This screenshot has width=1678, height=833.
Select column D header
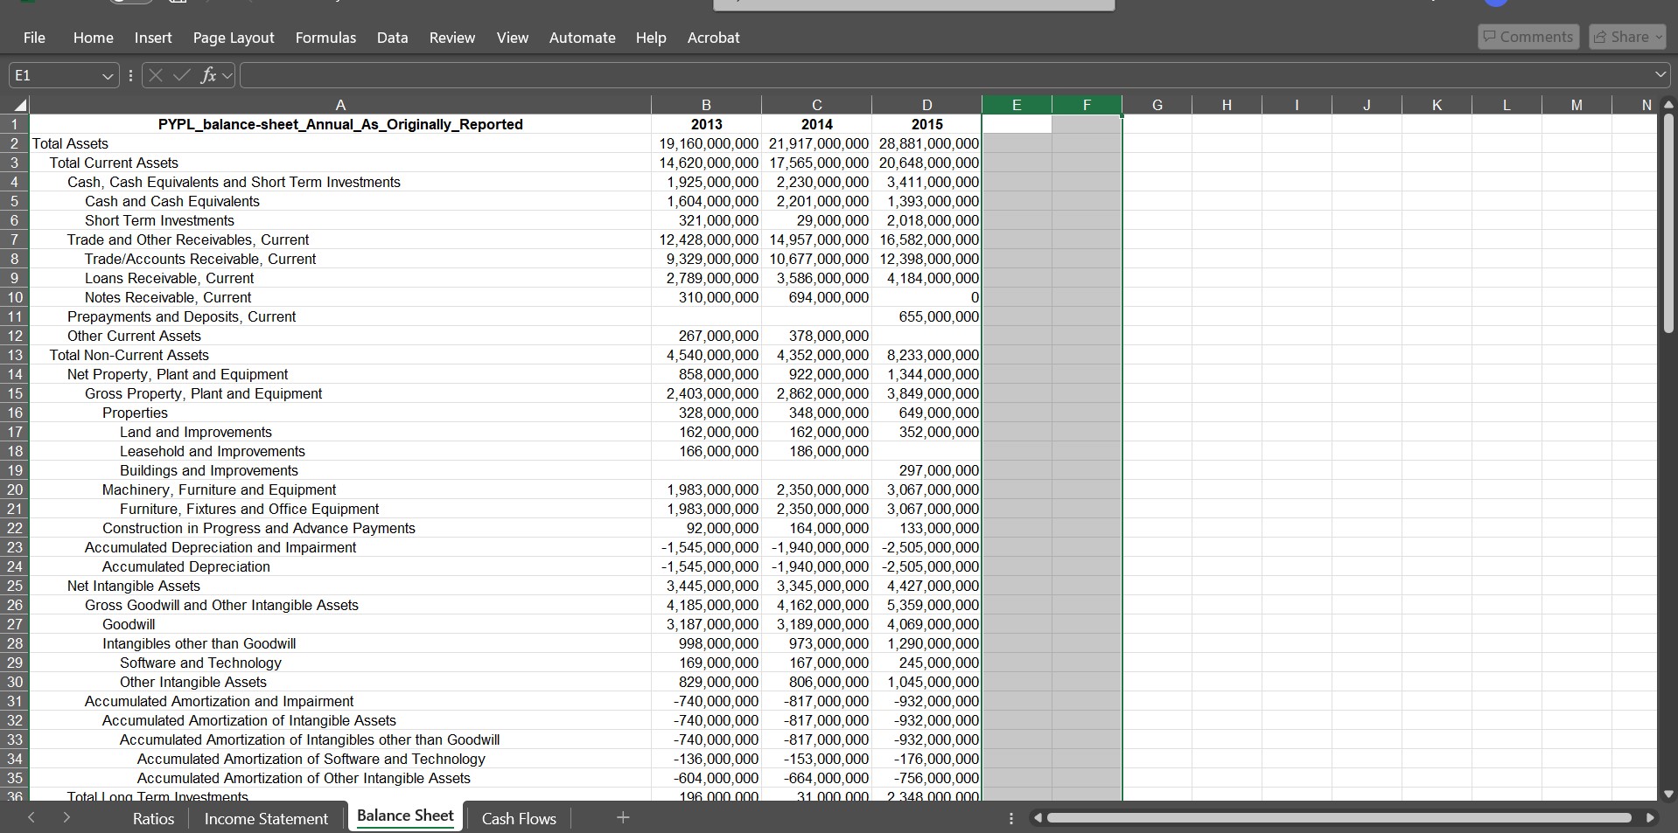926,106
